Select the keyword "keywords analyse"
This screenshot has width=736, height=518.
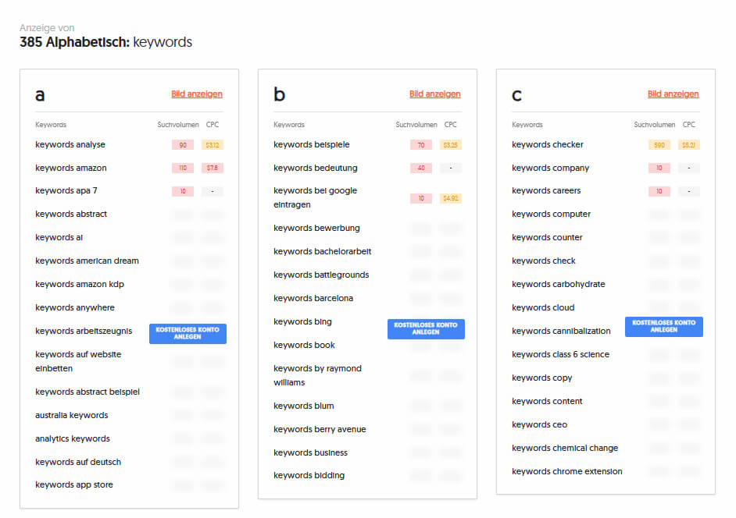click(71, 144)
